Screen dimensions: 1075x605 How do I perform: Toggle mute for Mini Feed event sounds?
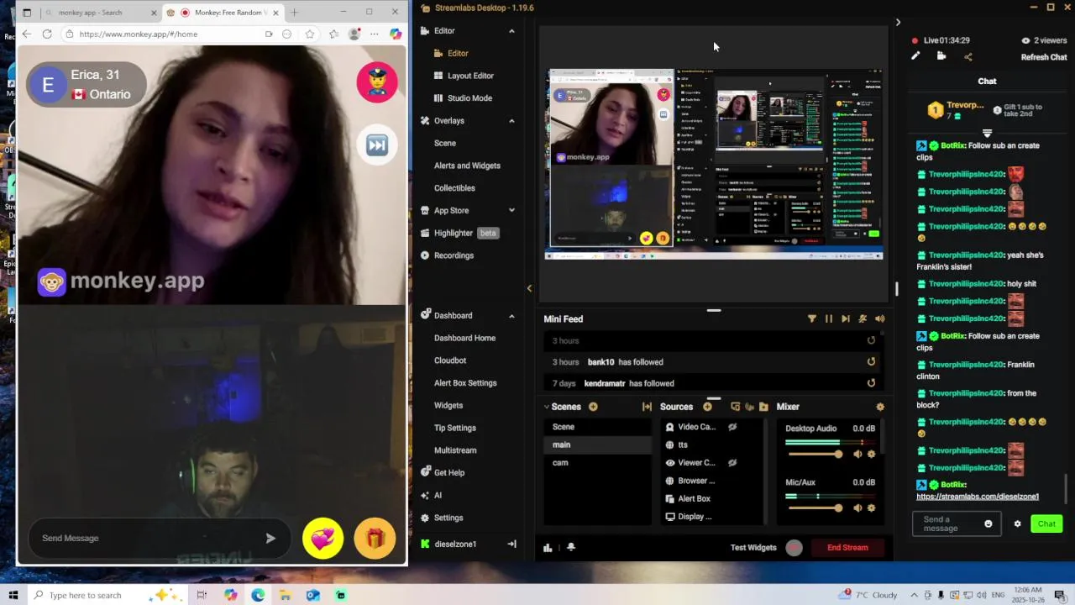[x=863, y=318]
